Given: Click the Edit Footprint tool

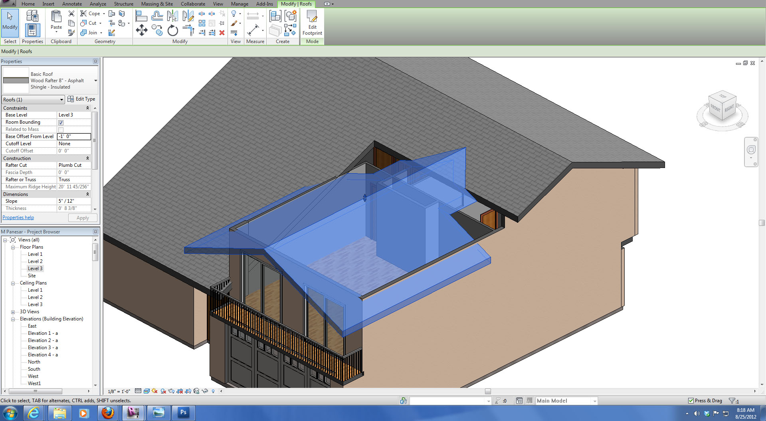Looking at the screenshot, I should (x=312, y=23).
